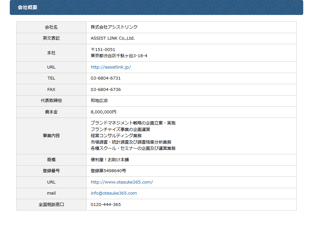Select the 事業内容 label cell
This screenshot has height=230, width=313.
[x=51, y=136]
